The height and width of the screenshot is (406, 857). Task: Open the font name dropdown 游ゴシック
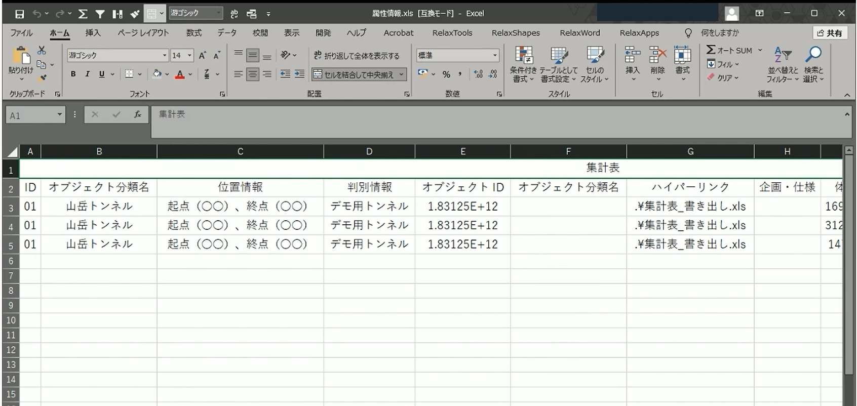pos(165,56)
